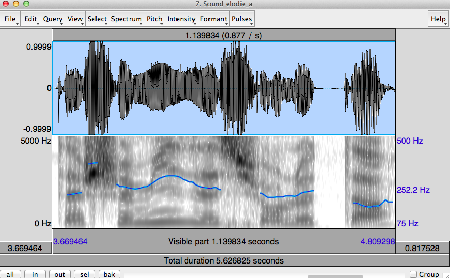Play the Total duration 5.626825 seconds bar
Screen dimensions: 450x278
click(223, 260)
